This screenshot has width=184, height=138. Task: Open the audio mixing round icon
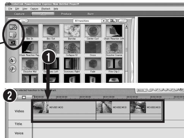click(x=13, y=60)
